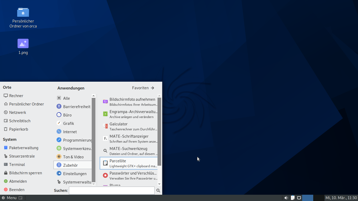This screenshot has width=358, height=201.
Task: Click the application list scrollbar thumb
Action: click(x=159, y=132)
